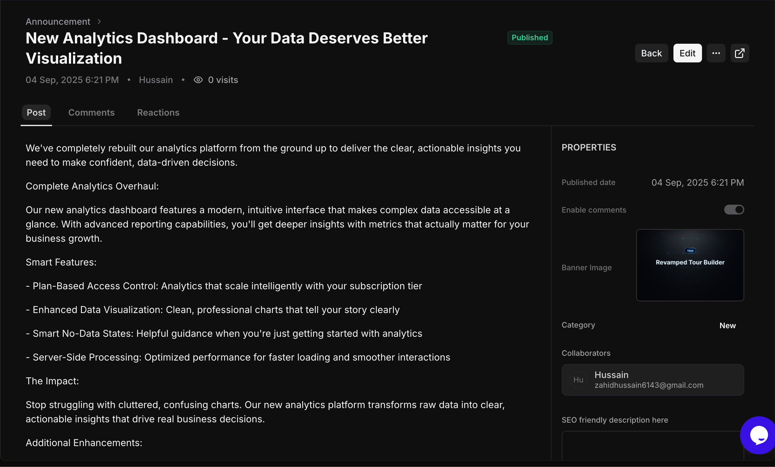Screen dimensions: 775x467
Task: Switch to the Comments tab
Action: (91, 112)
